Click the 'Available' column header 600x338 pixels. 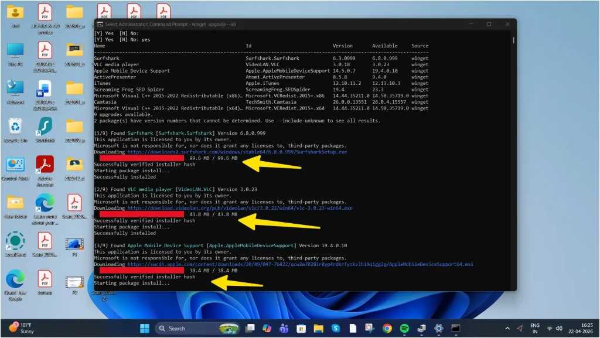point(384,46)
